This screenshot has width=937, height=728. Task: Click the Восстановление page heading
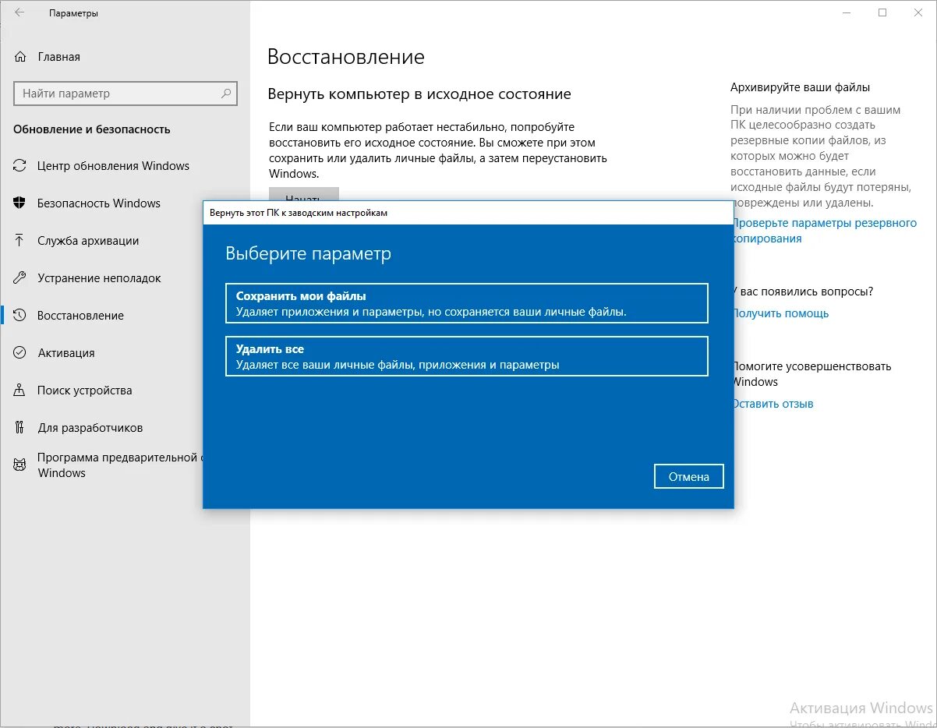click(346, 57)
